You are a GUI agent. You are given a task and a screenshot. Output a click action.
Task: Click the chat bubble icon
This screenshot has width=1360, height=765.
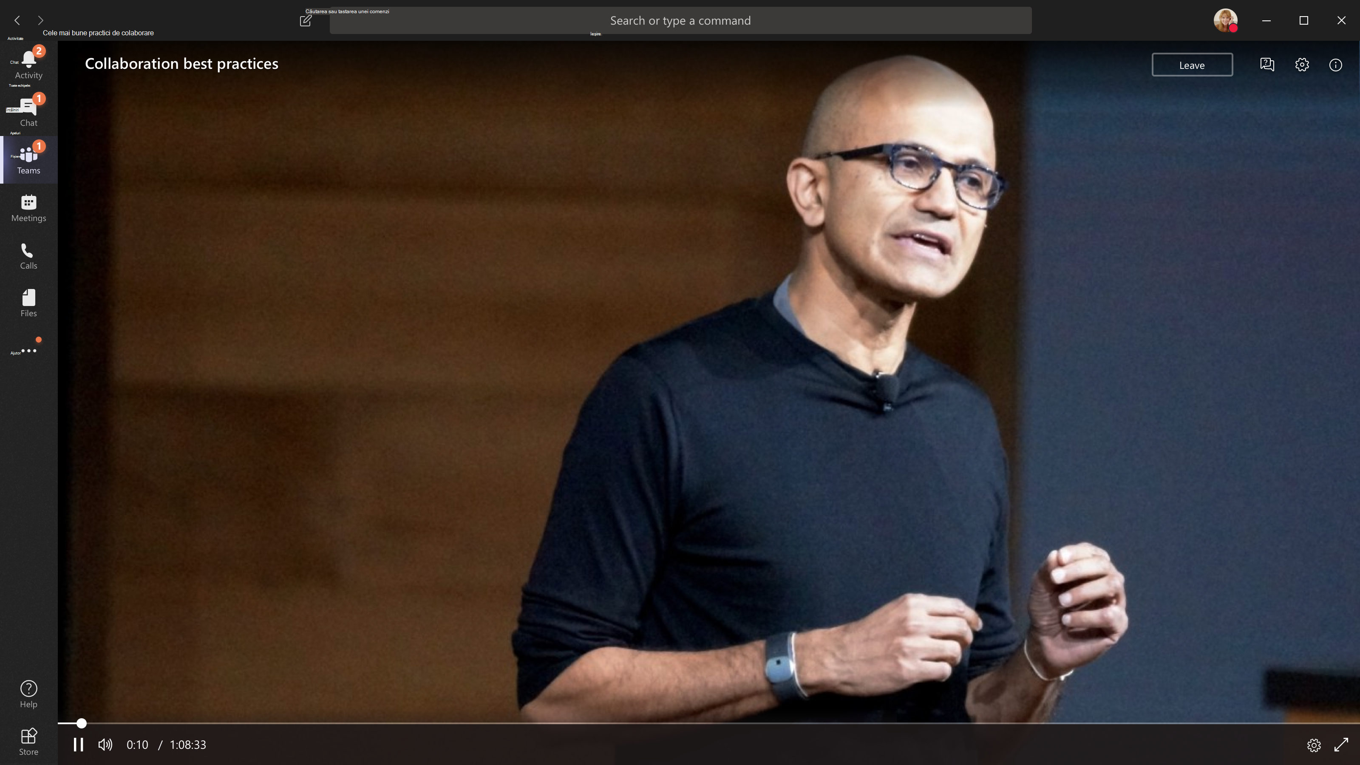click(1266, 65)
